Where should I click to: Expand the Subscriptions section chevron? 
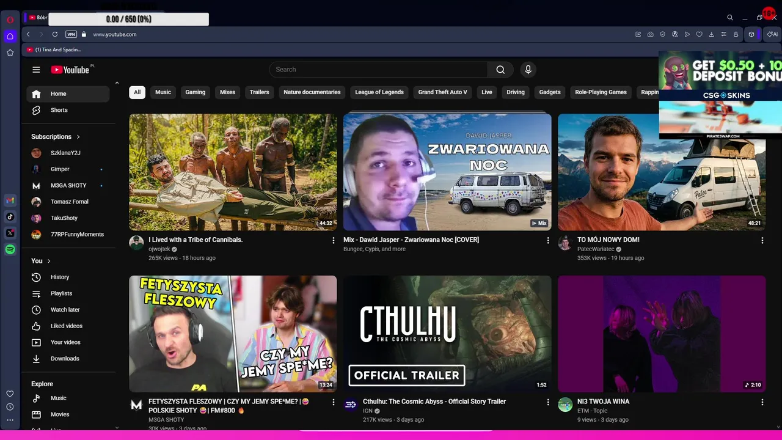[78, 137]
